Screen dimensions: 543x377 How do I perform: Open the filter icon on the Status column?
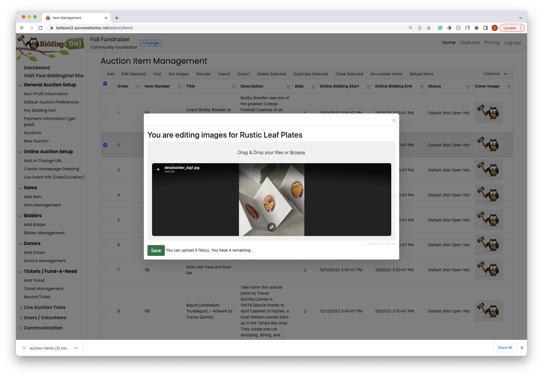tap(468, 87)
